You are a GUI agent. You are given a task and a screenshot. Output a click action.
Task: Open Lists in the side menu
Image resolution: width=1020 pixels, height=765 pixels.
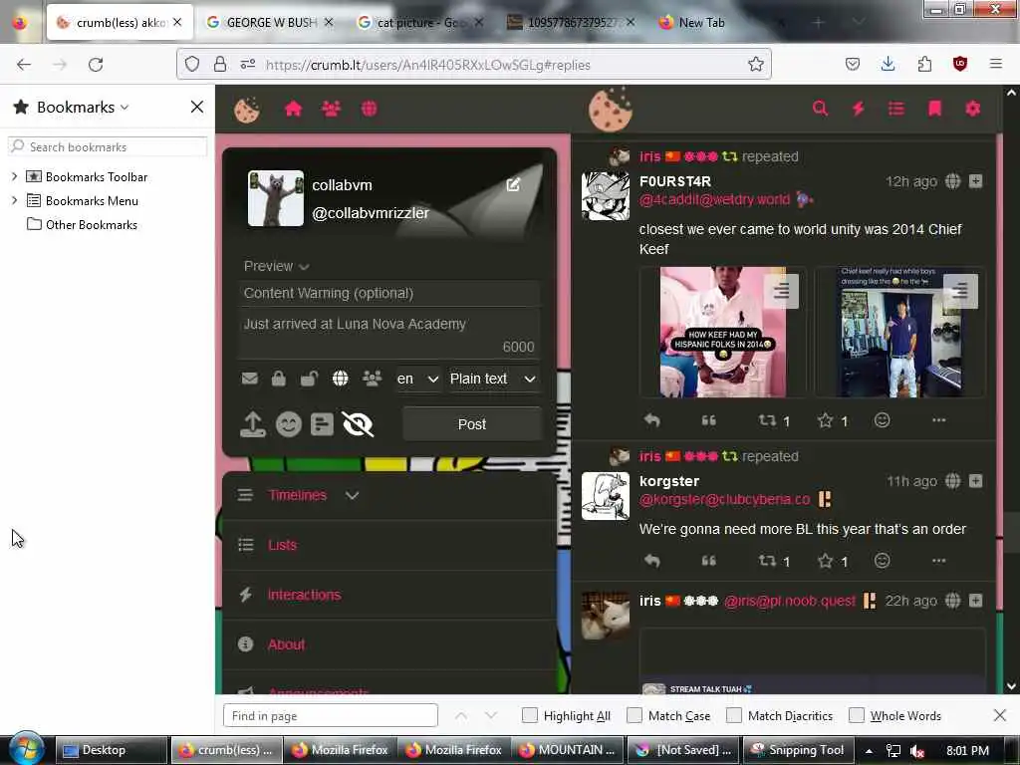[282, 545]
